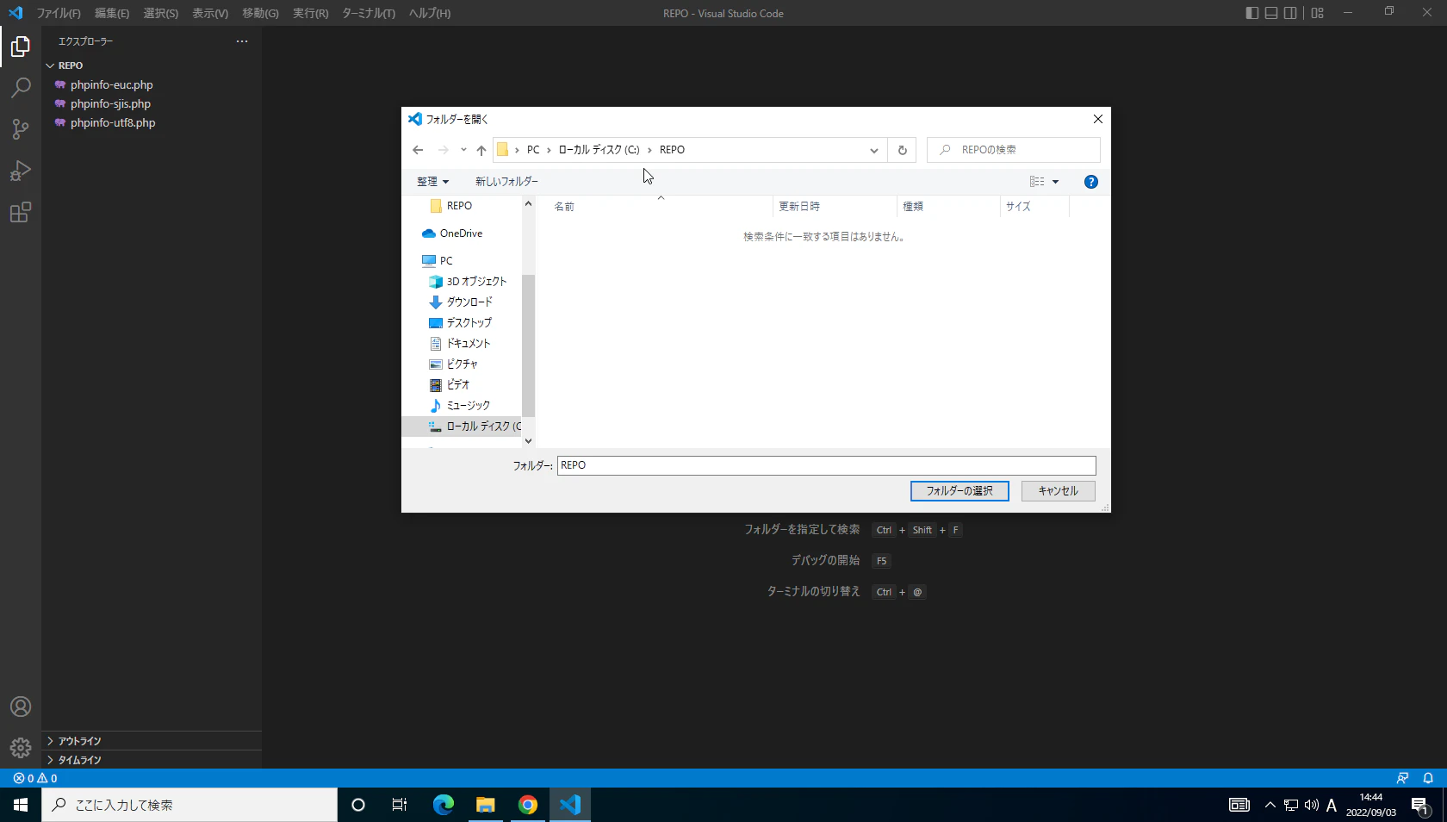The image size is (1447, 822).
Task: Open the 編集(E) menu
Action: pyautogui.click(x=112, y=13)
